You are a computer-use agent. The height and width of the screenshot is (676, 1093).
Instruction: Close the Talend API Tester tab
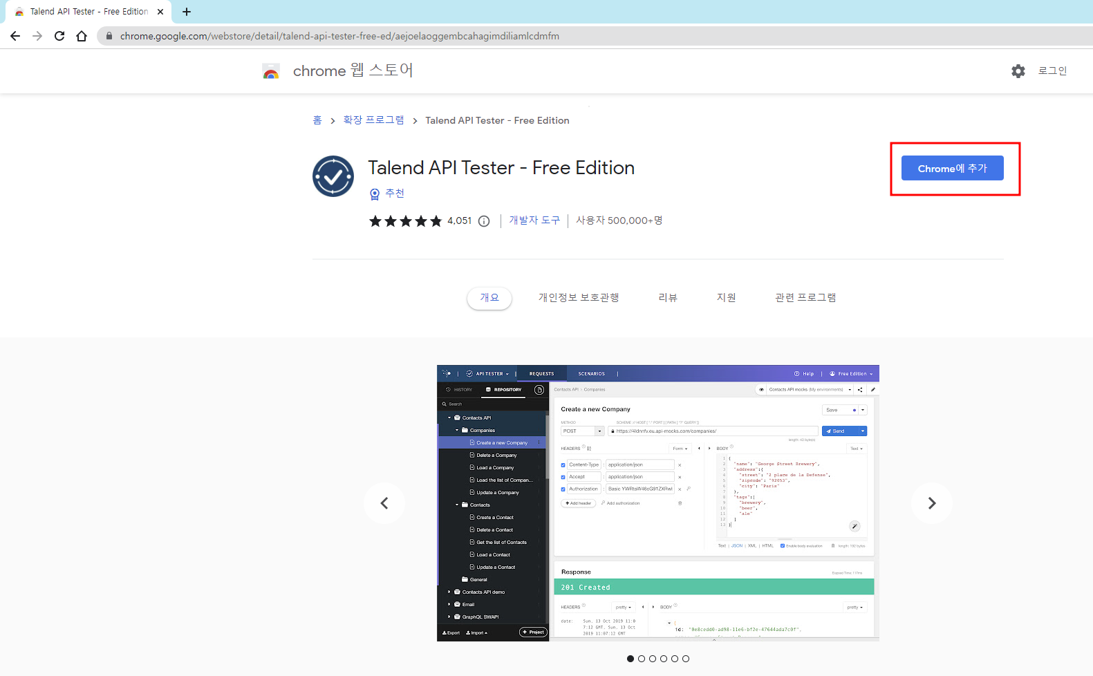tap(160, 12)
